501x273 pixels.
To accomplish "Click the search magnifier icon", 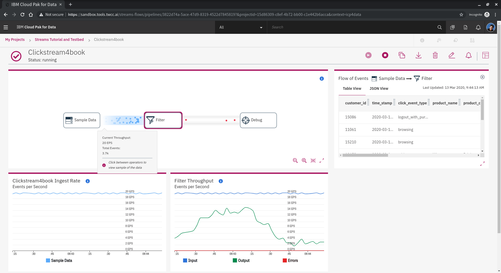I will (x=439, y=27).
